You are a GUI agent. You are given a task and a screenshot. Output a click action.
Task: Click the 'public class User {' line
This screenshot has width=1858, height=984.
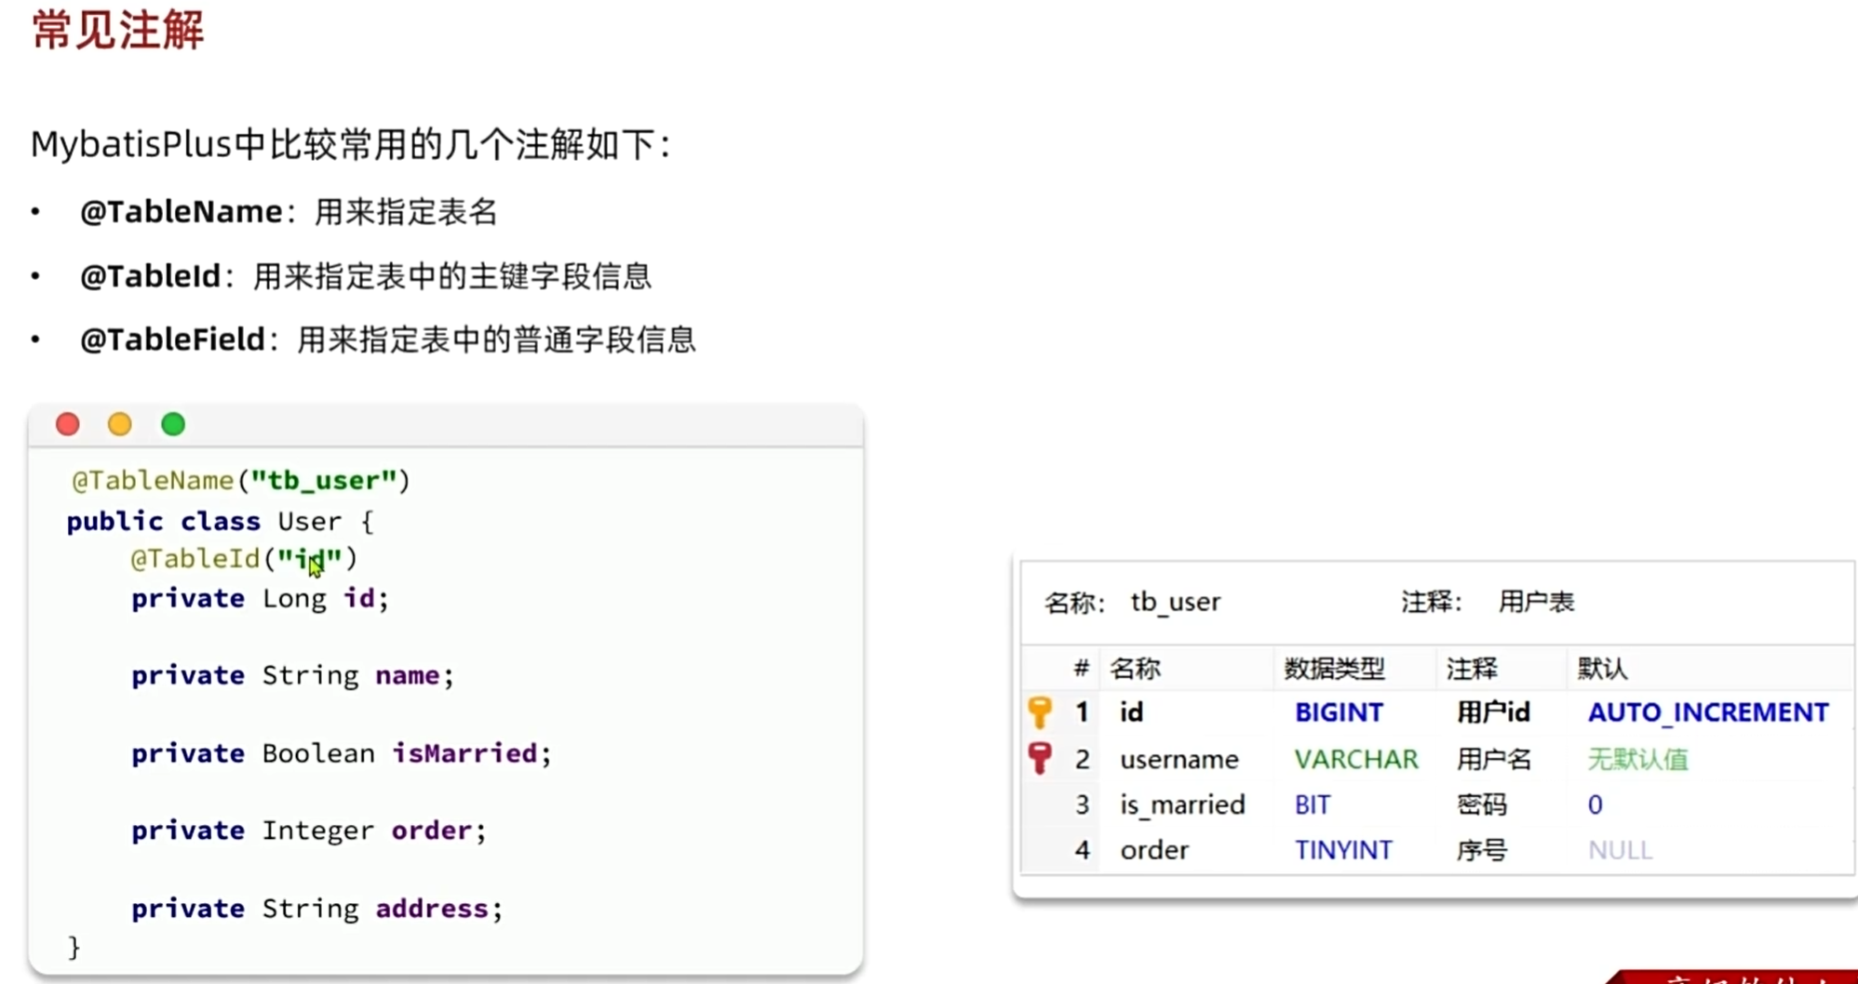tap(221, 521)
